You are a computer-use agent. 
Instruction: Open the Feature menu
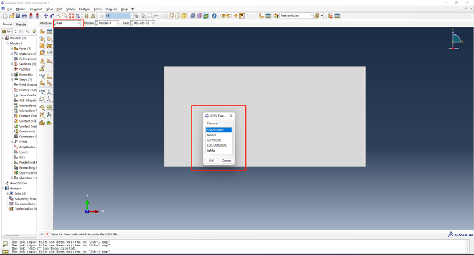coord(84,9)
